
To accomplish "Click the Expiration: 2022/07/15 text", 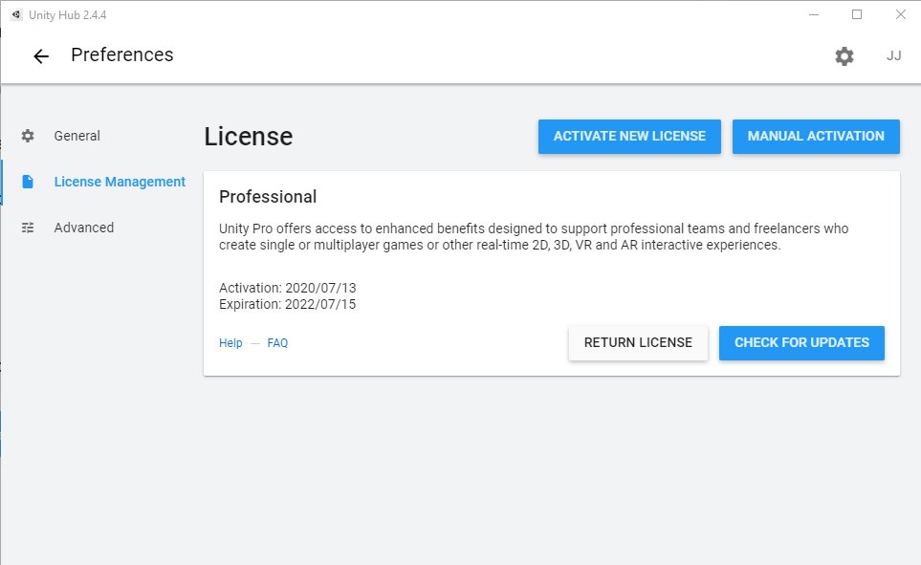I will (x=287, y=304).
